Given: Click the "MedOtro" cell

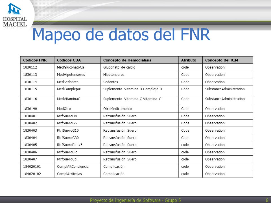Looking at the screenshot, I should tap(77, 109).
